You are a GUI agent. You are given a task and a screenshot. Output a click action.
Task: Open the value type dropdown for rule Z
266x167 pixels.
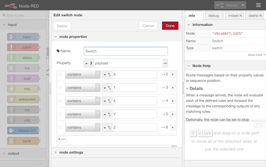click(x=107, y=127)
